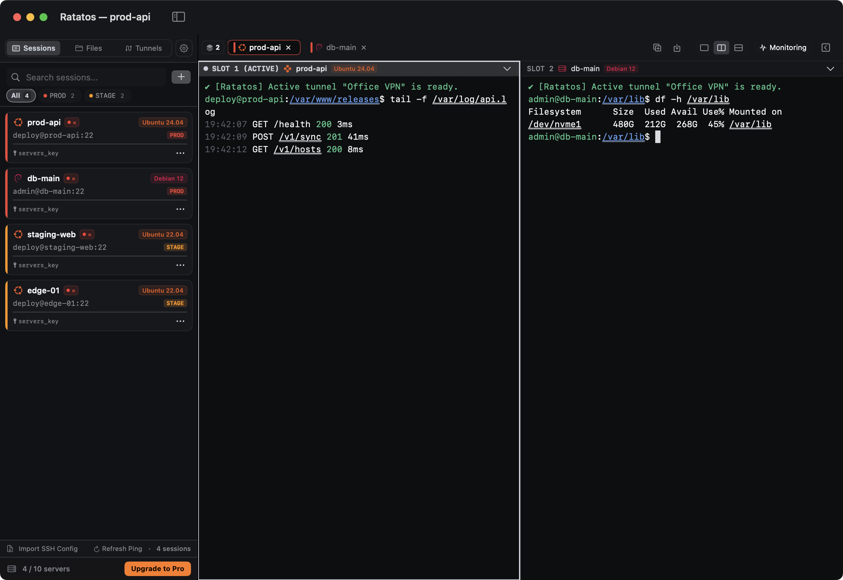
Task: Select the prod-api tab
Action: point(264,47)
